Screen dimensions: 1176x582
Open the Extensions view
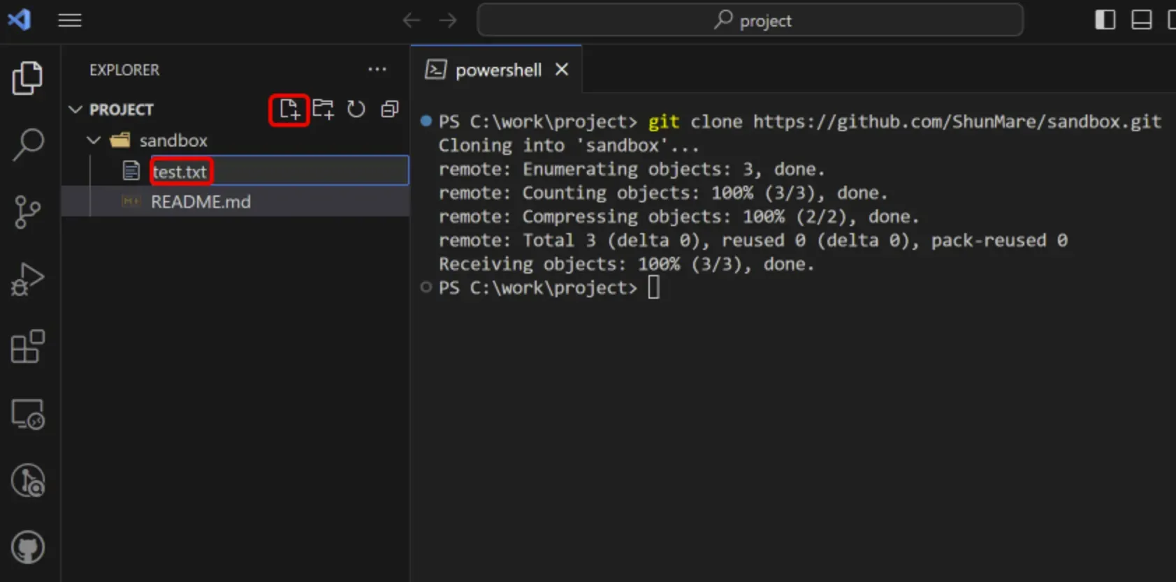(x=28, y=347)
